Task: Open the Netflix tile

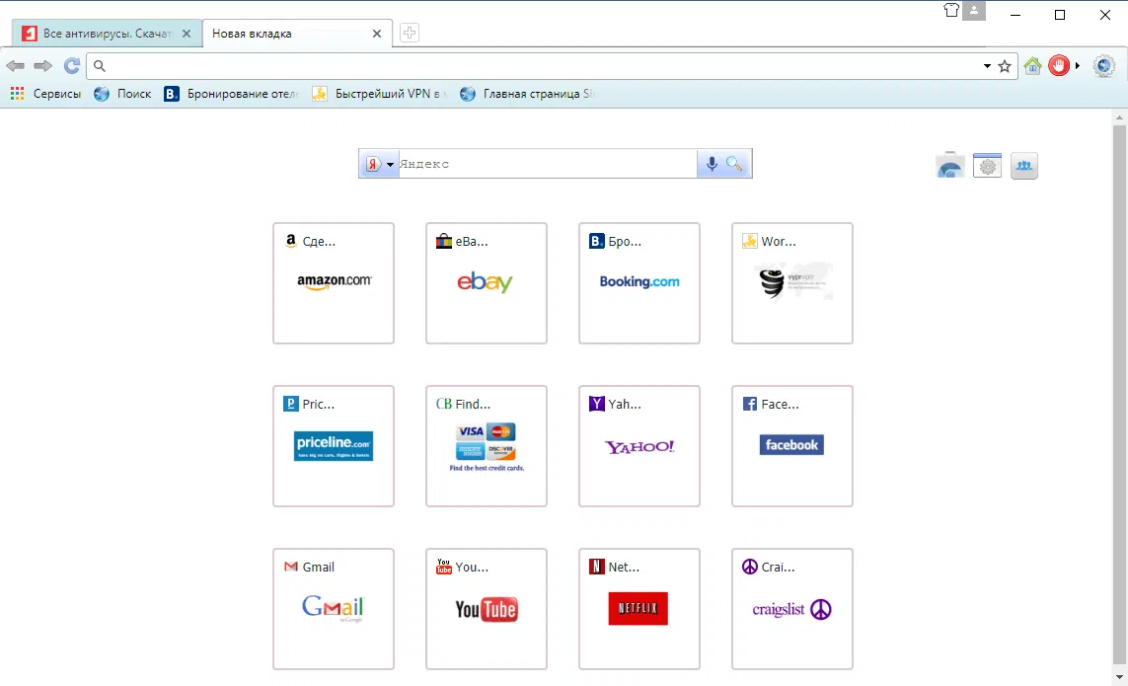Action: tap(639, 609)
